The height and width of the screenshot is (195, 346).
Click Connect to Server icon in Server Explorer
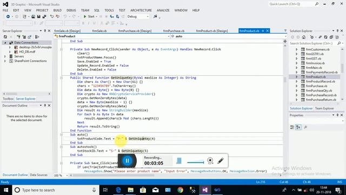click(24, 37)
